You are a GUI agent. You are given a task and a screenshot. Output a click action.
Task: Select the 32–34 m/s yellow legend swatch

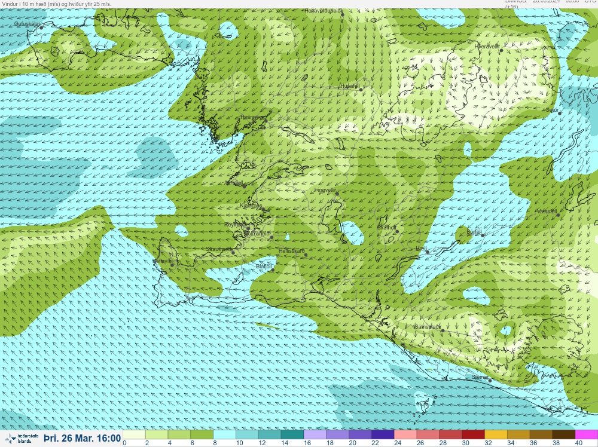(x=496, y=434)
